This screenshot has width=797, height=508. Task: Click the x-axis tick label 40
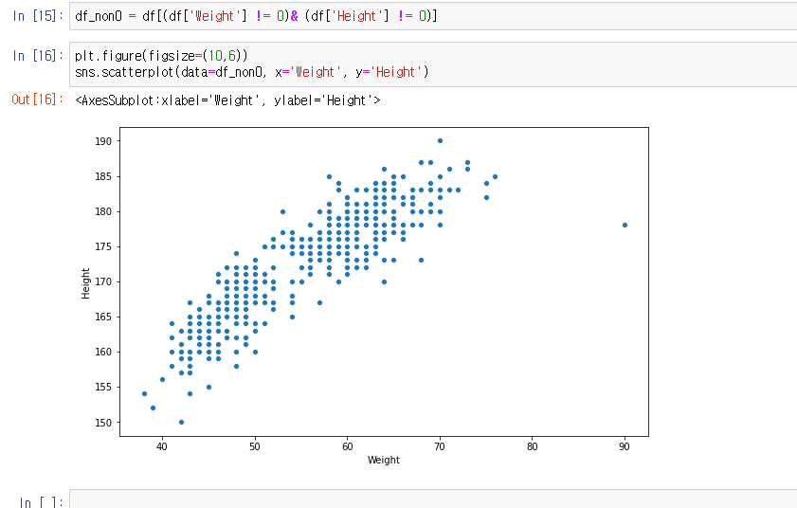pyautogui.click(x=162, y=446)
